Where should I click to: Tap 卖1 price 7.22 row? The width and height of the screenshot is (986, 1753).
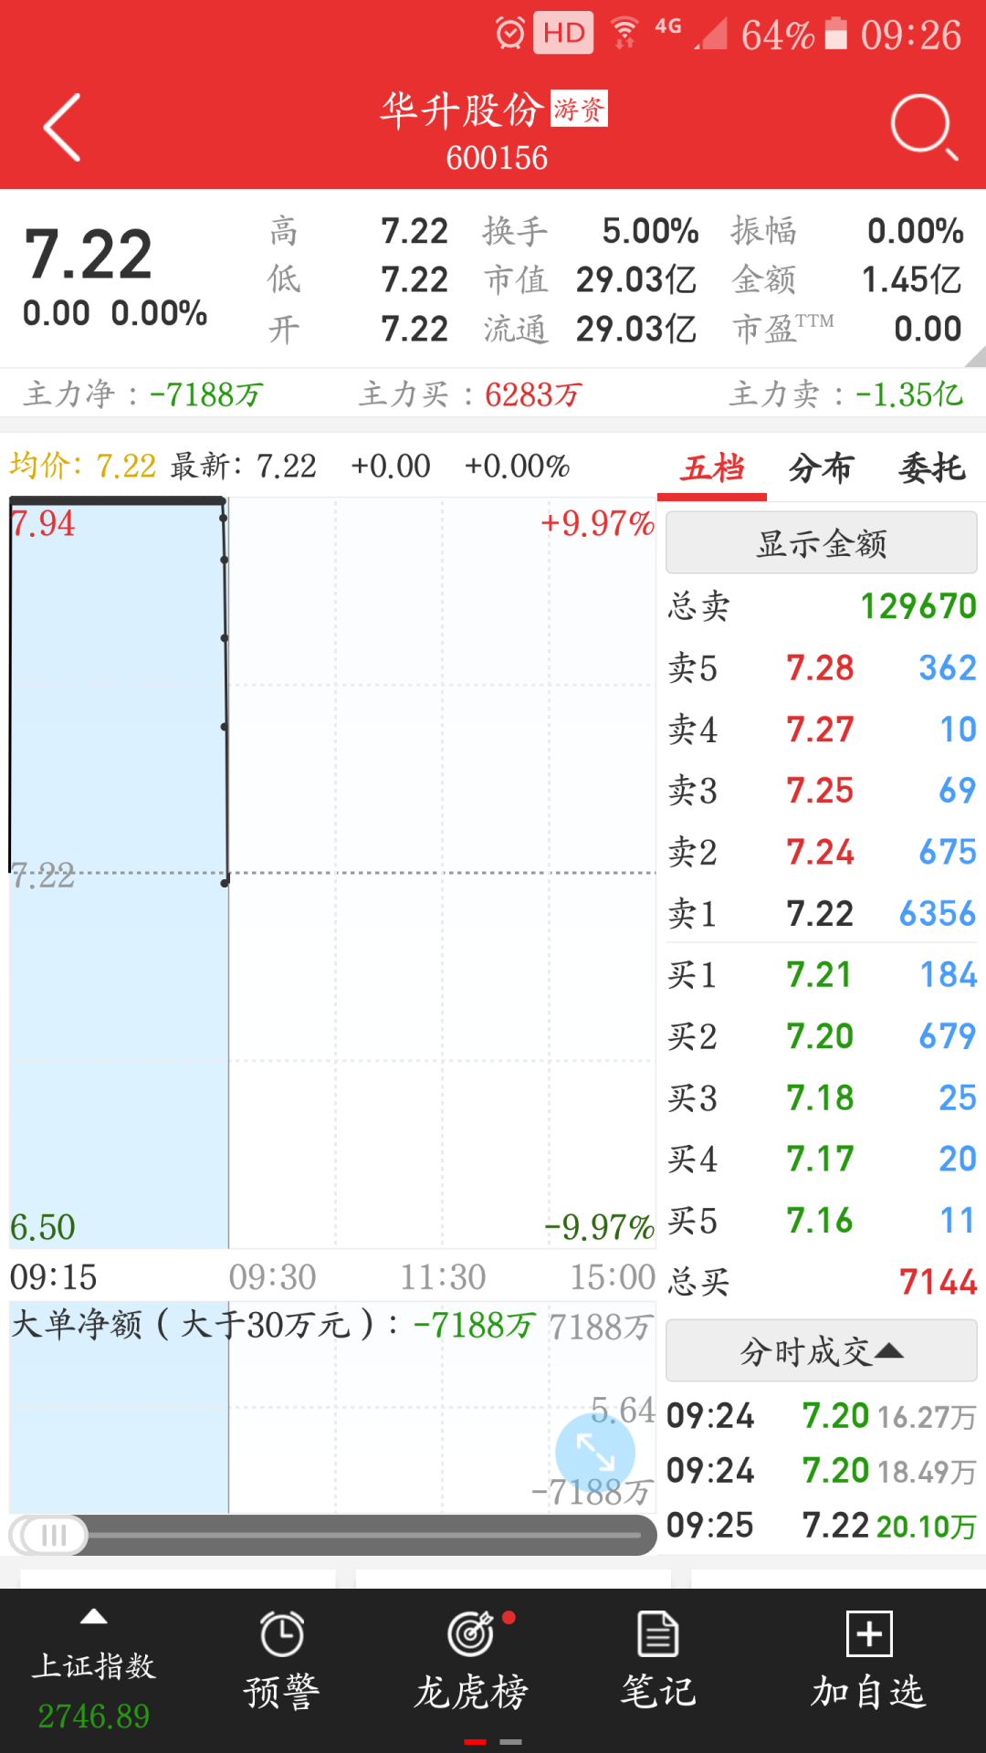point(822,914)
